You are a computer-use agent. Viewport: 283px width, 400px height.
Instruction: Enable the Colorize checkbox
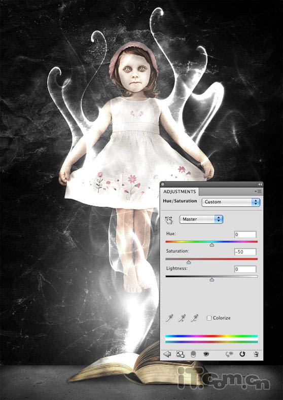[209, 318]
